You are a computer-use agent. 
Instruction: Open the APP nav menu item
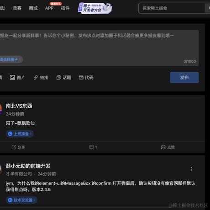(49, 8)
